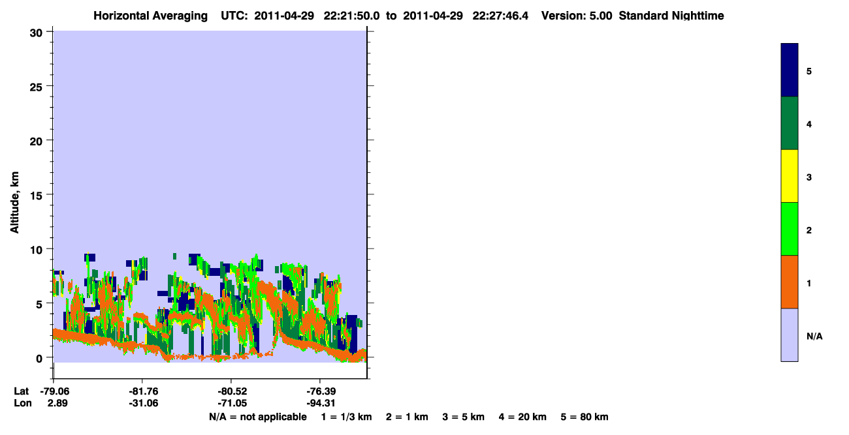Click the yellow colorbar segment labeled 3

pos(790,176)
